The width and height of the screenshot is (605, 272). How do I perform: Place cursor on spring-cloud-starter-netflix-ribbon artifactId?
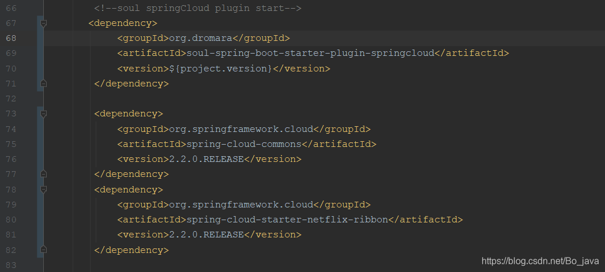tap(287, 220)
